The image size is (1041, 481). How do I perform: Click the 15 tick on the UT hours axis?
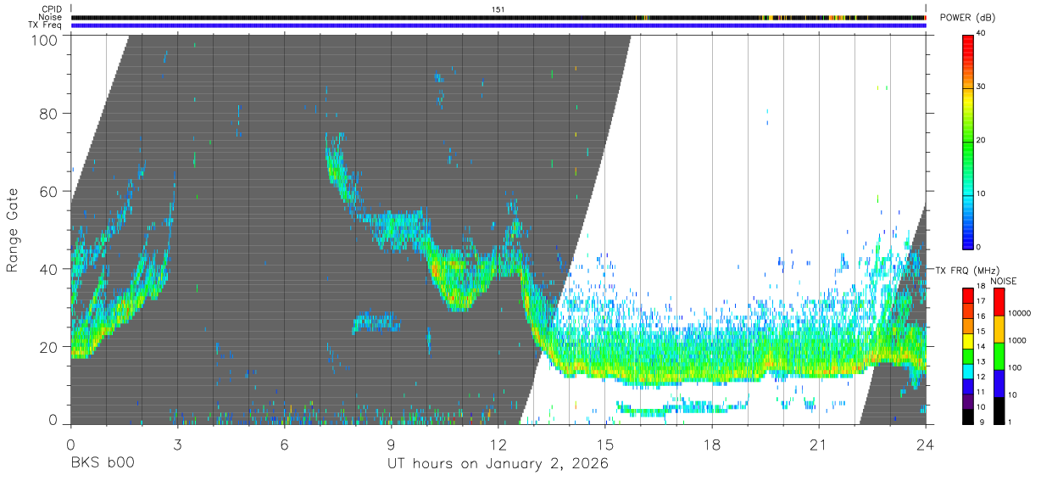604,444
